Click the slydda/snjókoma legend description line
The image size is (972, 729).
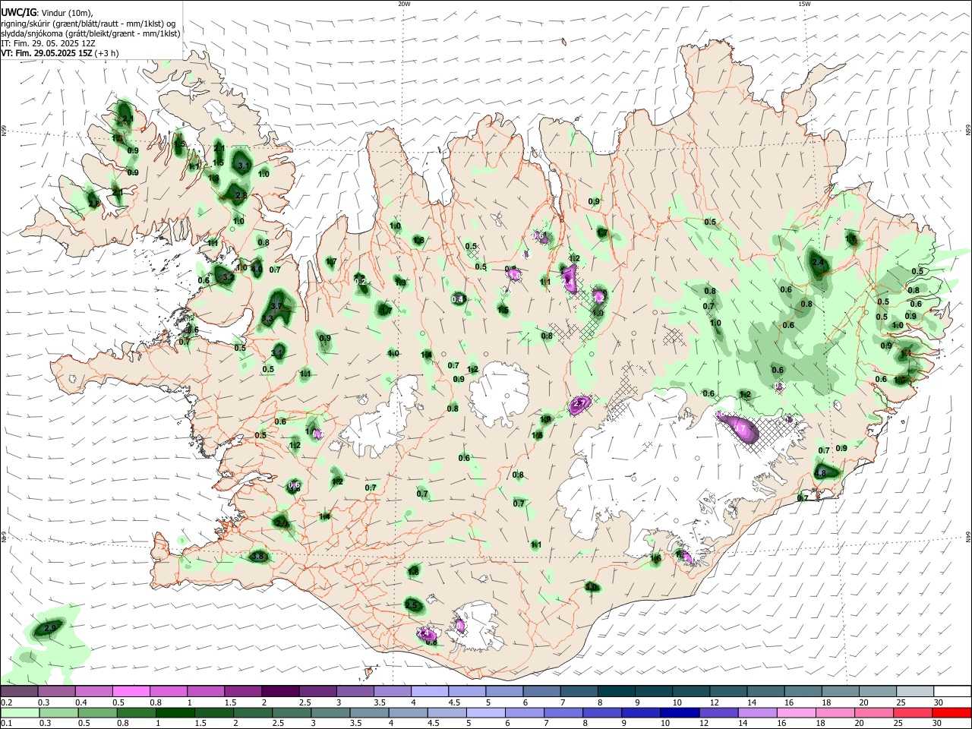click(x=90, y=33)
